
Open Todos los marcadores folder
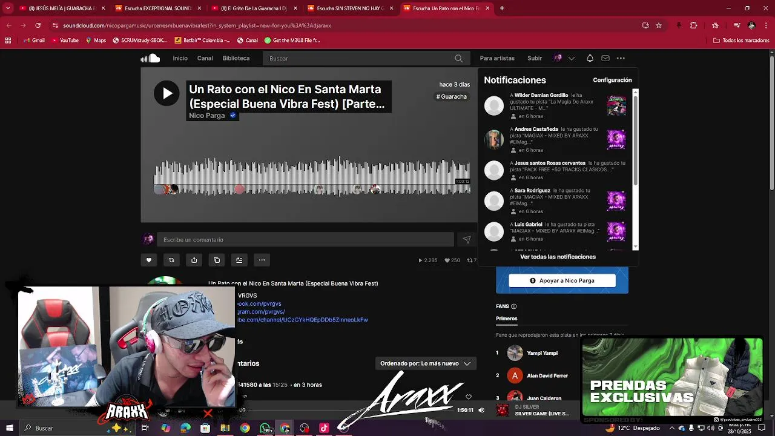(741, 41)
